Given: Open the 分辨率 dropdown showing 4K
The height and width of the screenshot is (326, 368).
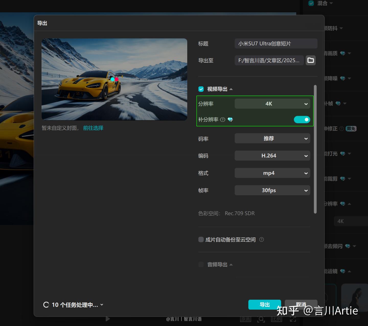Looking at the screenshot, I should pos(272,104).
